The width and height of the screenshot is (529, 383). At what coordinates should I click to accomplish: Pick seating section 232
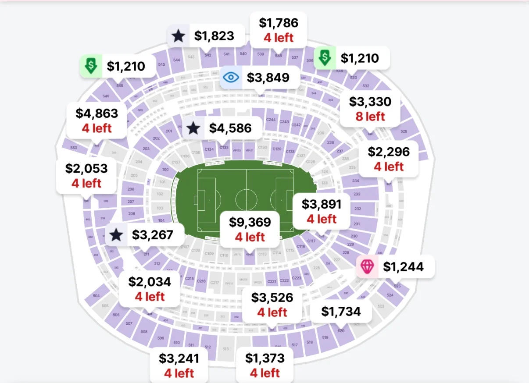point(357,209)
